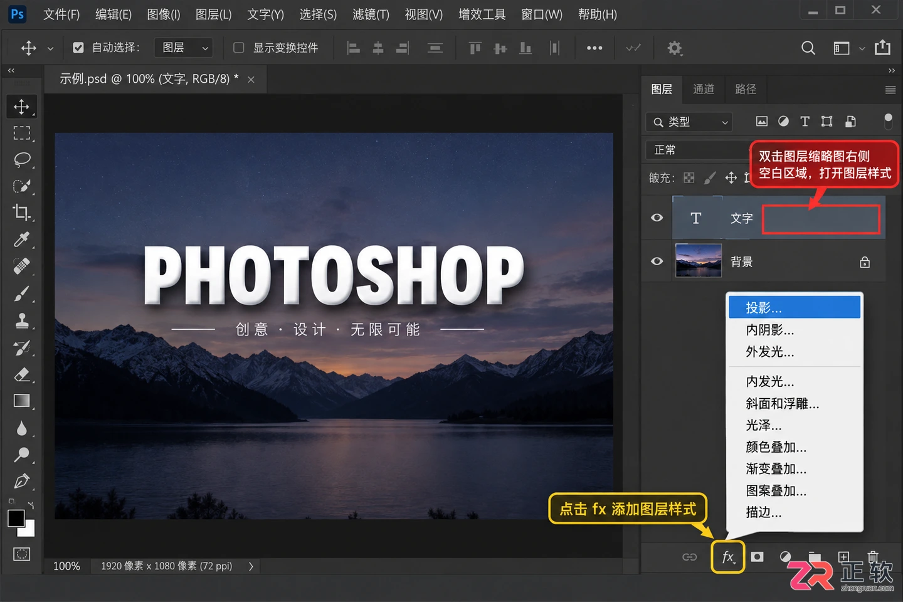Select the Lasso tool
903x602 pixels.
(21, 159)
